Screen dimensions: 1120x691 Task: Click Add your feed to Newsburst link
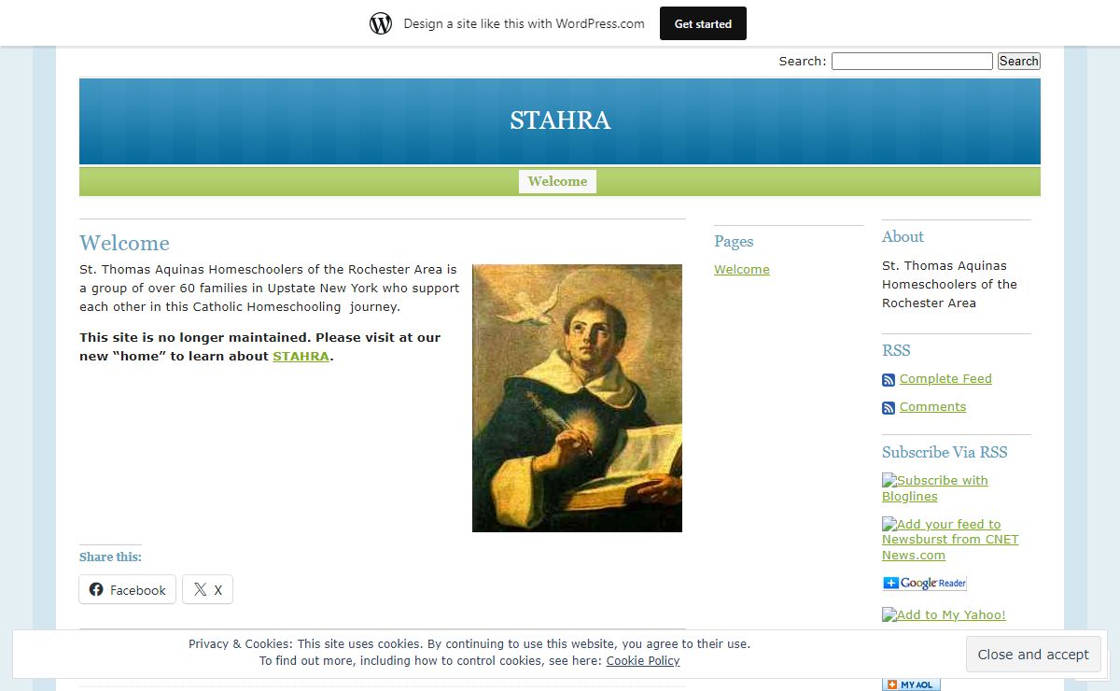[950, 540]
